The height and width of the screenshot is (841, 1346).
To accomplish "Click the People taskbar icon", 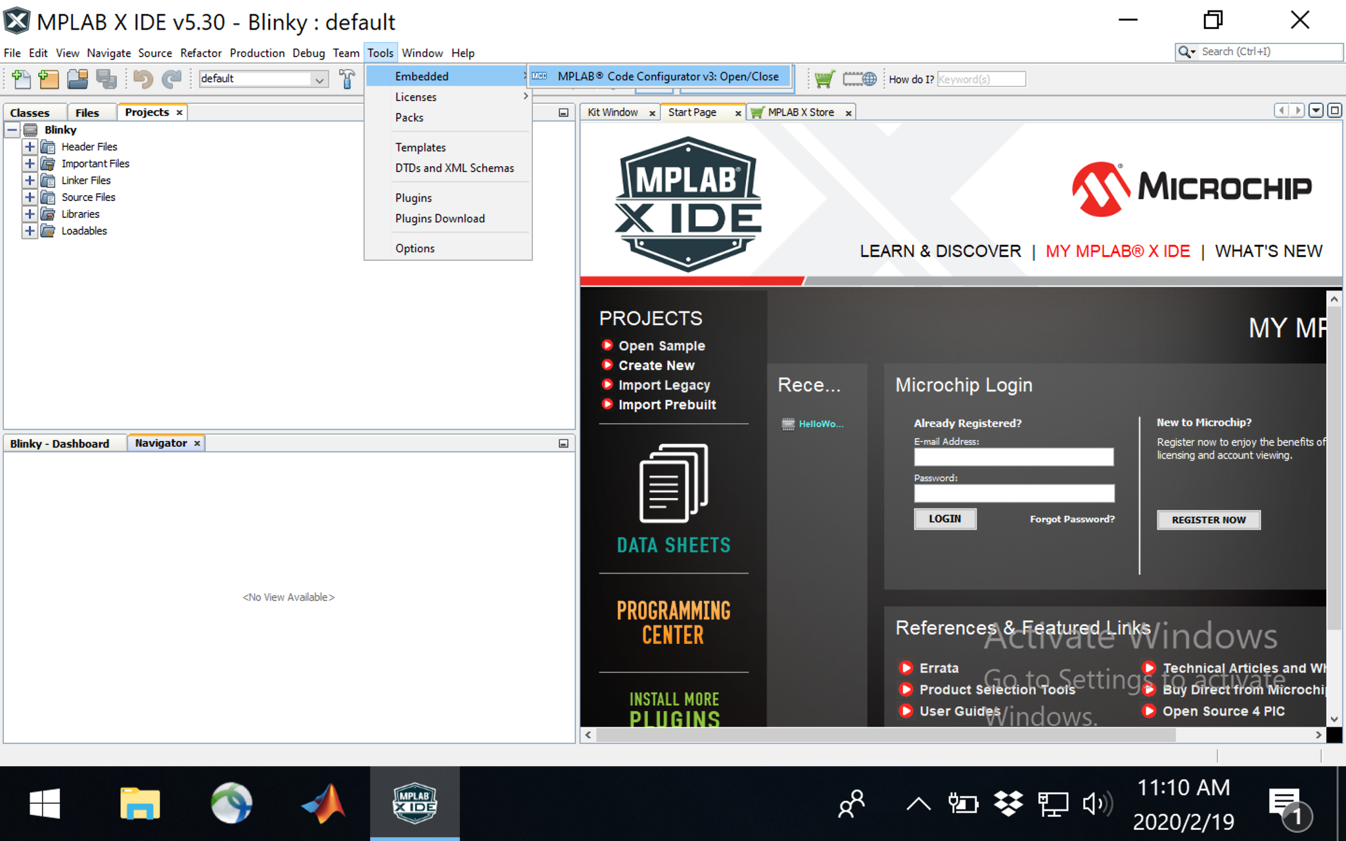I will click(x=852, y=803).
